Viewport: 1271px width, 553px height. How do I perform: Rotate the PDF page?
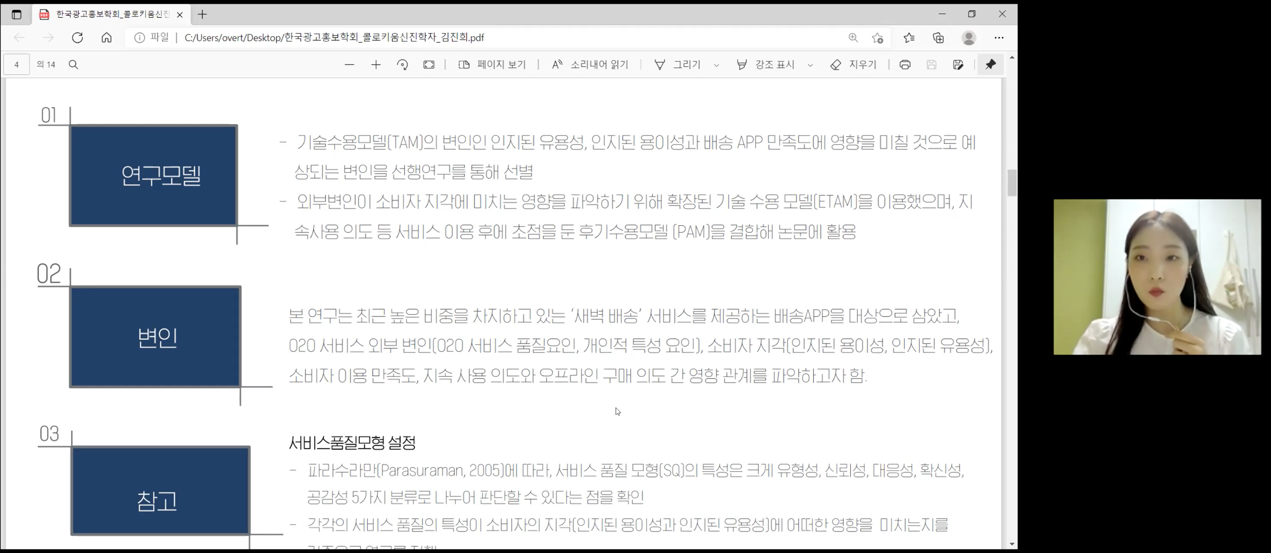pyautogui.click(x=402, y=64)
